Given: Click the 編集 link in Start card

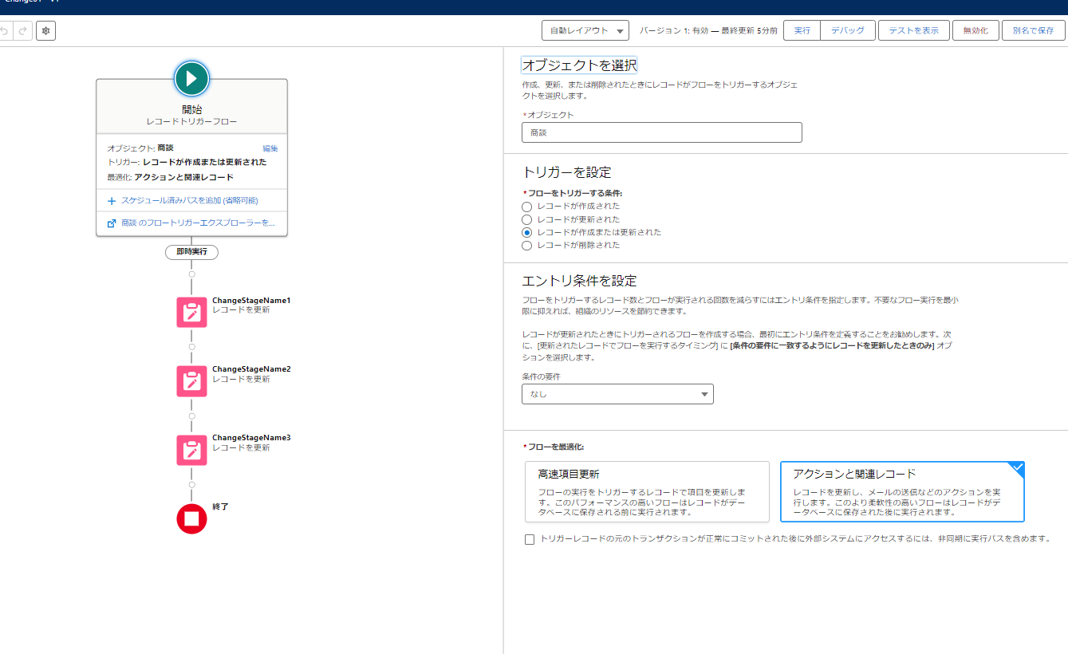Looking at the screenshot, I should coord(270,148).
